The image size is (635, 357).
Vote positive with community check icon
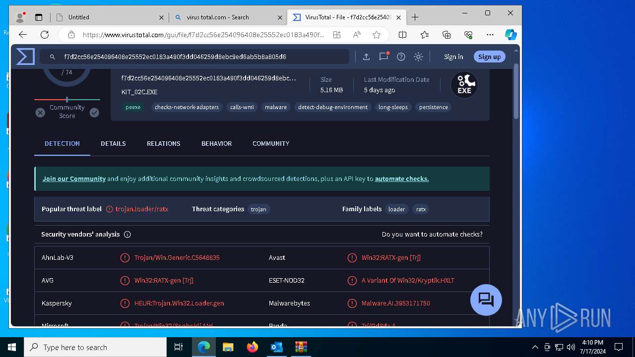pos(94,113)
